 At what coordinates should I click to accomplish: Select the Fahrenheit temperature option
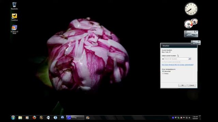(x=163, y=71)
